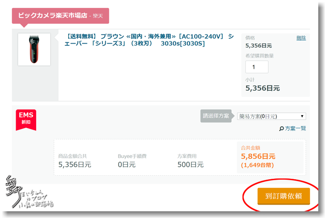Click the Braun shaver product thumbnail
Screen dimensions: 325x218
pyautogui.click(x=34, y=49)
